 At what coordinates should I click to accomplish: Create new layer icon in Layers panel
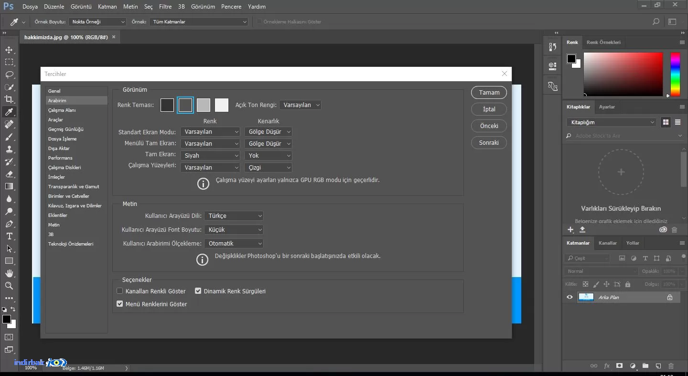(x=658, y=366)
